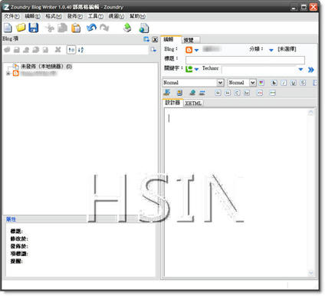Switch to the XHTML tab

click(193, 103)
